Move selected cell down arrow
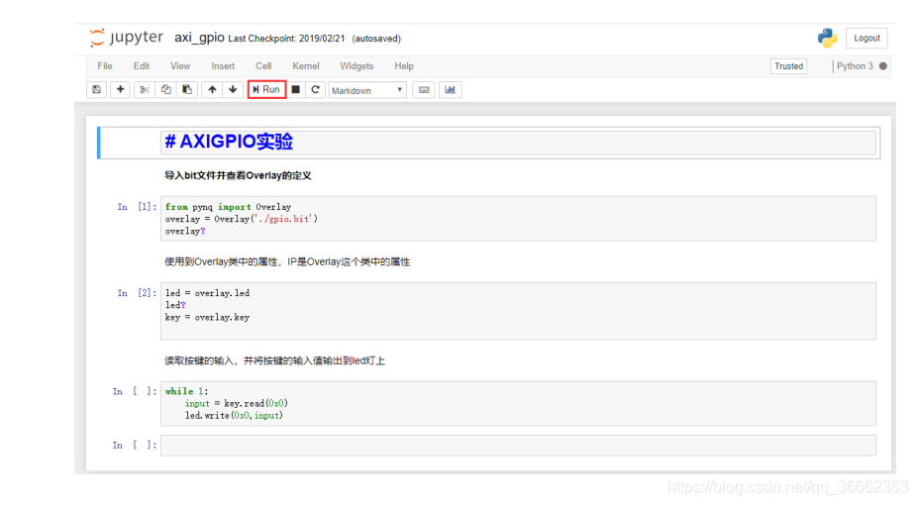 pos(233,89)
